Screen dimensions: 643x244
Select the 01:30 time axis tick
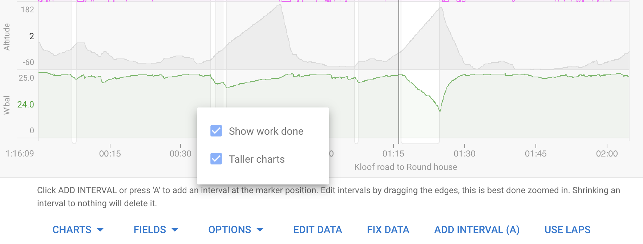point(465,154)
